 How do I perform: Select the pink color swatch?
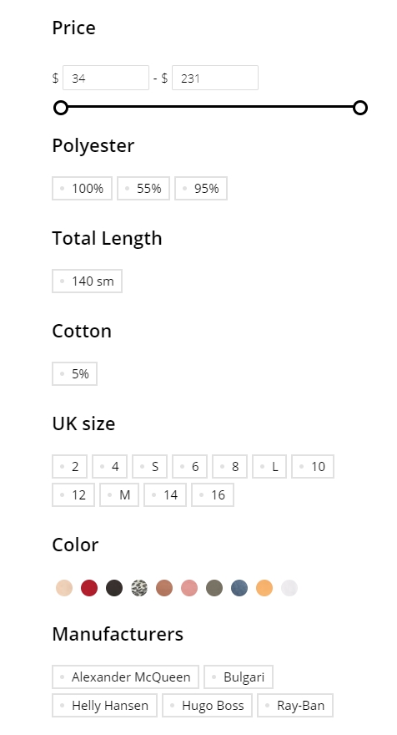(189, 588)
